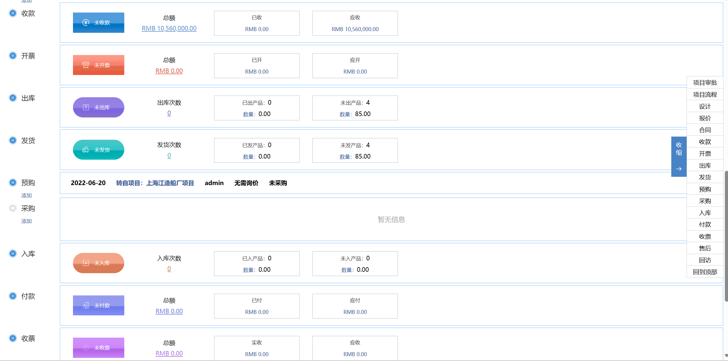
Task: Open the 出库次数 count 0 link
Action: 169,113
